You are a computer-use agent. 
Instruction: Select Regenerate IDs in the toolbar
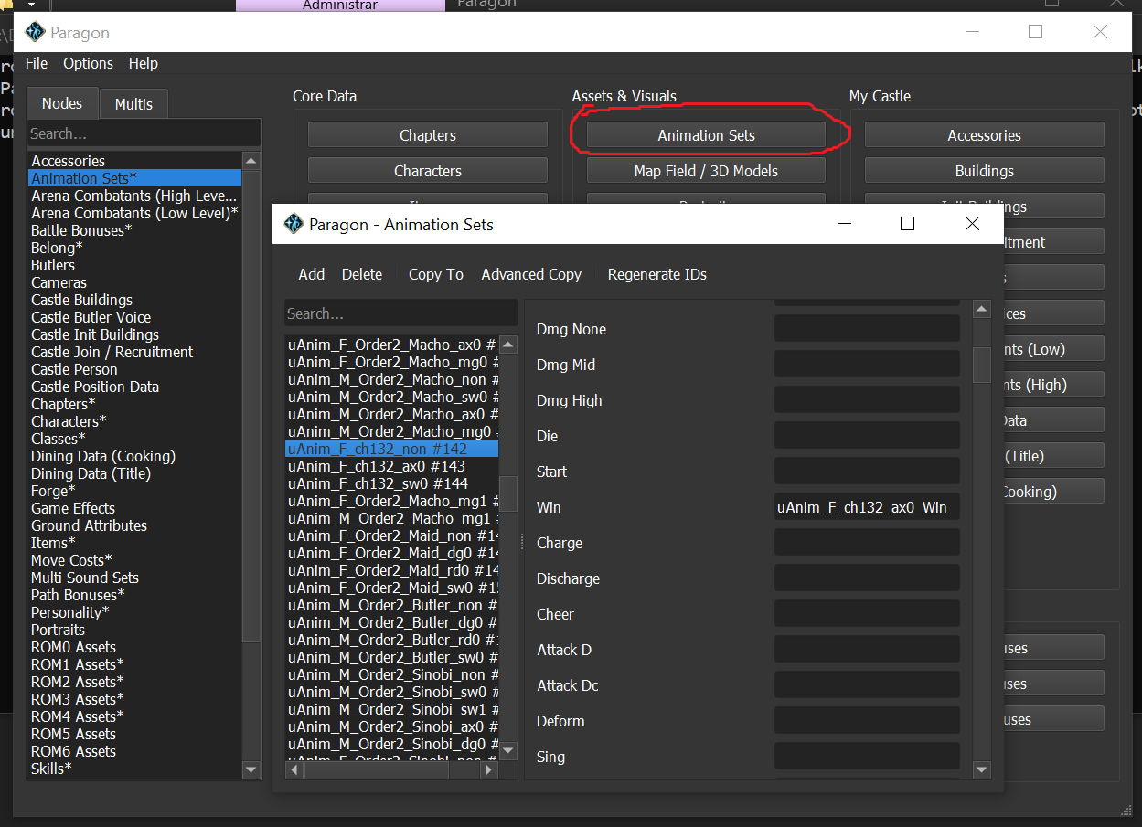[656, 274]
